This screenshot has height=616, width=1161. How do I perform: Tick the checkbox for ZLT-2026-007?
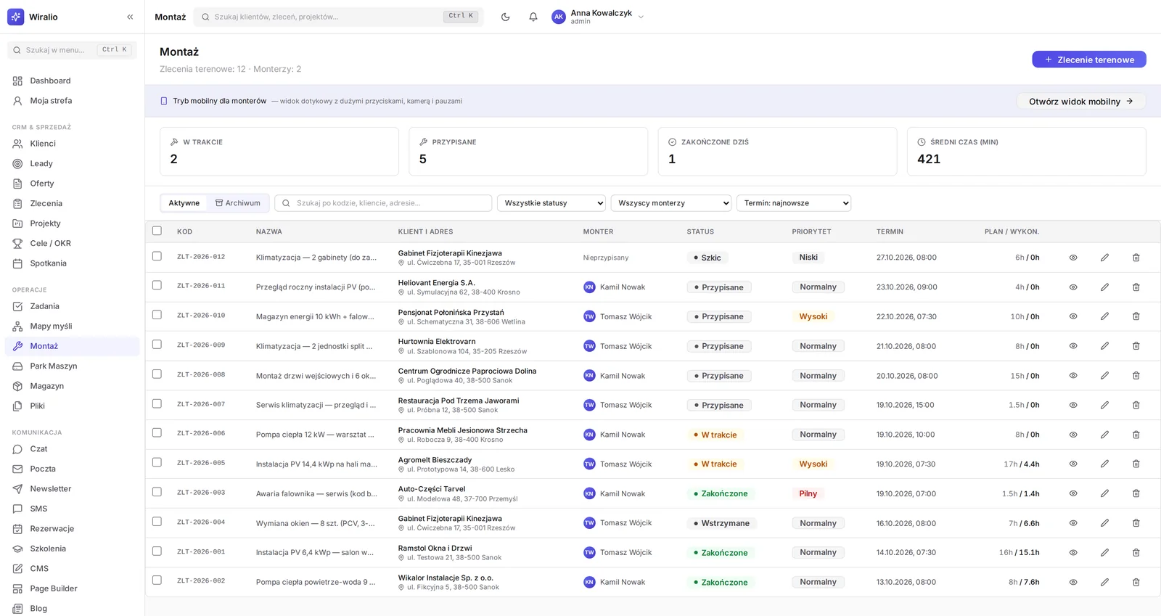coord(157,403)
